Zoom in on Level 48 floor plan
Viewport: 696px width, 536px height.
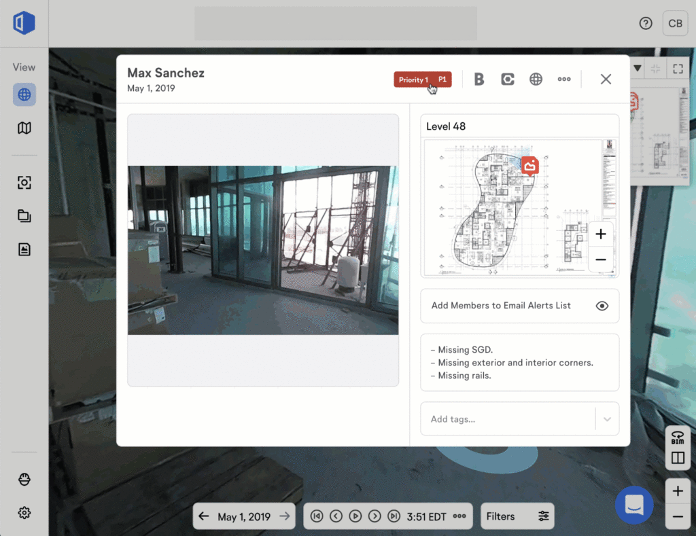click(x=601, y=234)
